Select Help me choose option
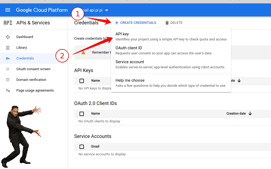 pyautogui.click(x=171, y=83)
